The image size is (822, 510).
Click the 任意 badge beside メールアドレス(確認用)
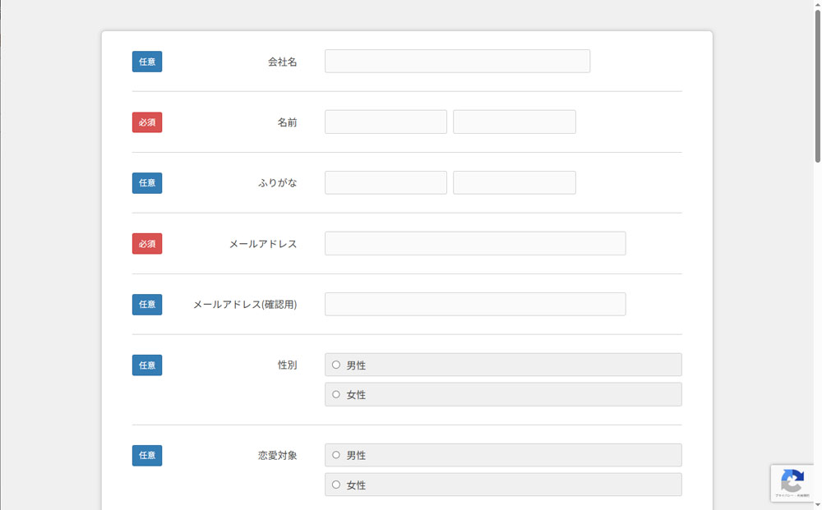point(147,305)
